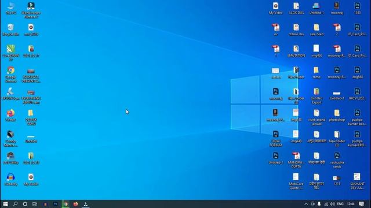The height and width of the screenshot is (208, 371).
Task: Switch to Firefox in the taskbar
Action: [75, 204]
